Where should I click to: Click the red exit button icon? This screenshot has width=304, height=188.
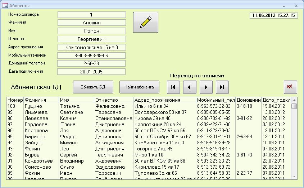pyautogui.click(x=290, y=87)
